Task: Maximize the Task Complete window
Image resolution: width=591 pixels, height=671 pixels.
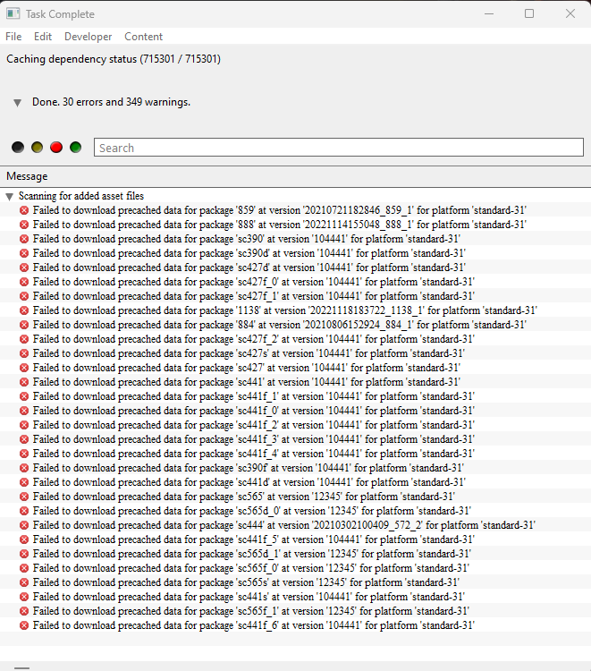Action: pyautogui.click(x=529, y=13)
